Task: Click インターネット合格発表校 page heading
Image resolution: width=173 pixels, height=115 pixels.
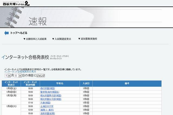Action: point(25,57)
